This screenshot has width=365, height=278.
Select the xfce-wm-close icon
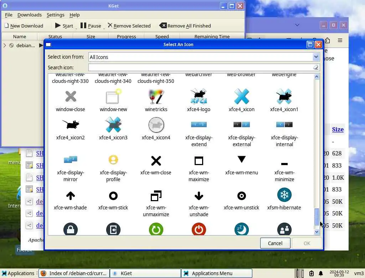(156, 161)
